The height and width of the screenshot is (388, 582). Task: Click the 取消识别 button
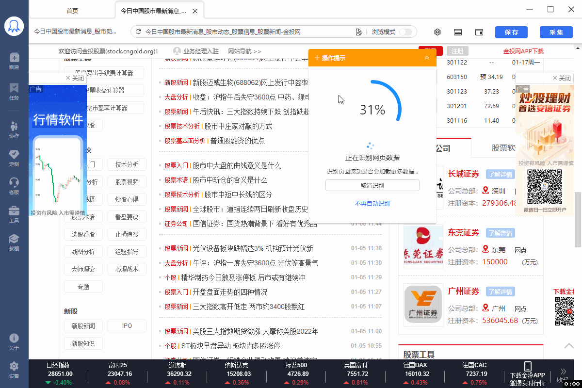(x=372, y=185)
